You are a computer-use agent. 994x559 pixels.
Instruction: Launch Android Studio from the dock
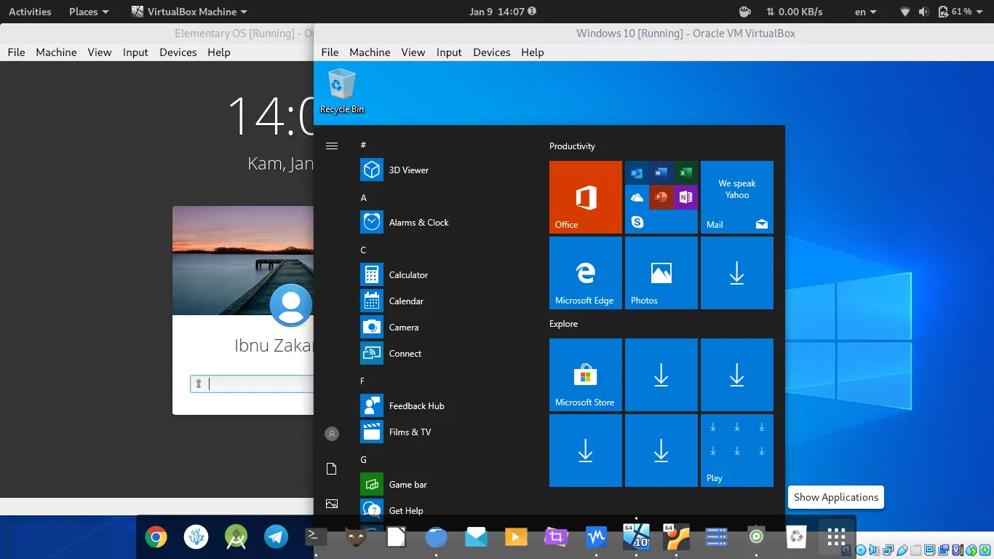click(236, 537)
